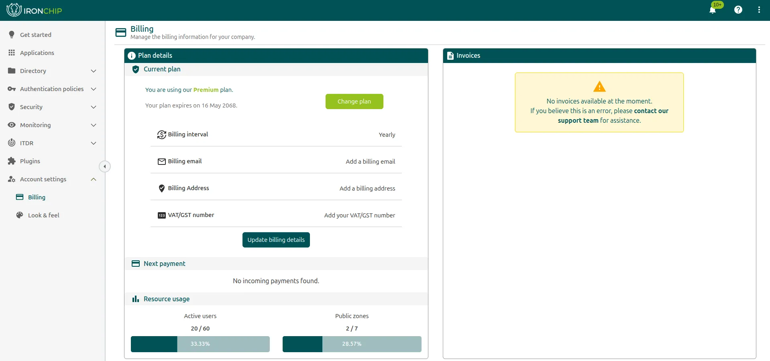This screenshot has height=361, width=770.
Task: Click the VAT/GST number 123 icon
Action: (161, 215)
